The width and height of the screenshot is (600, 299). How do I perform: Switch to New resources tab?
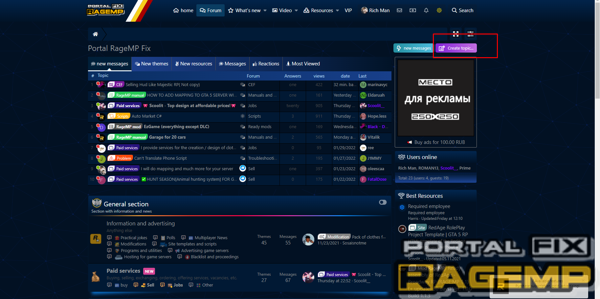(x=193, y=64)
